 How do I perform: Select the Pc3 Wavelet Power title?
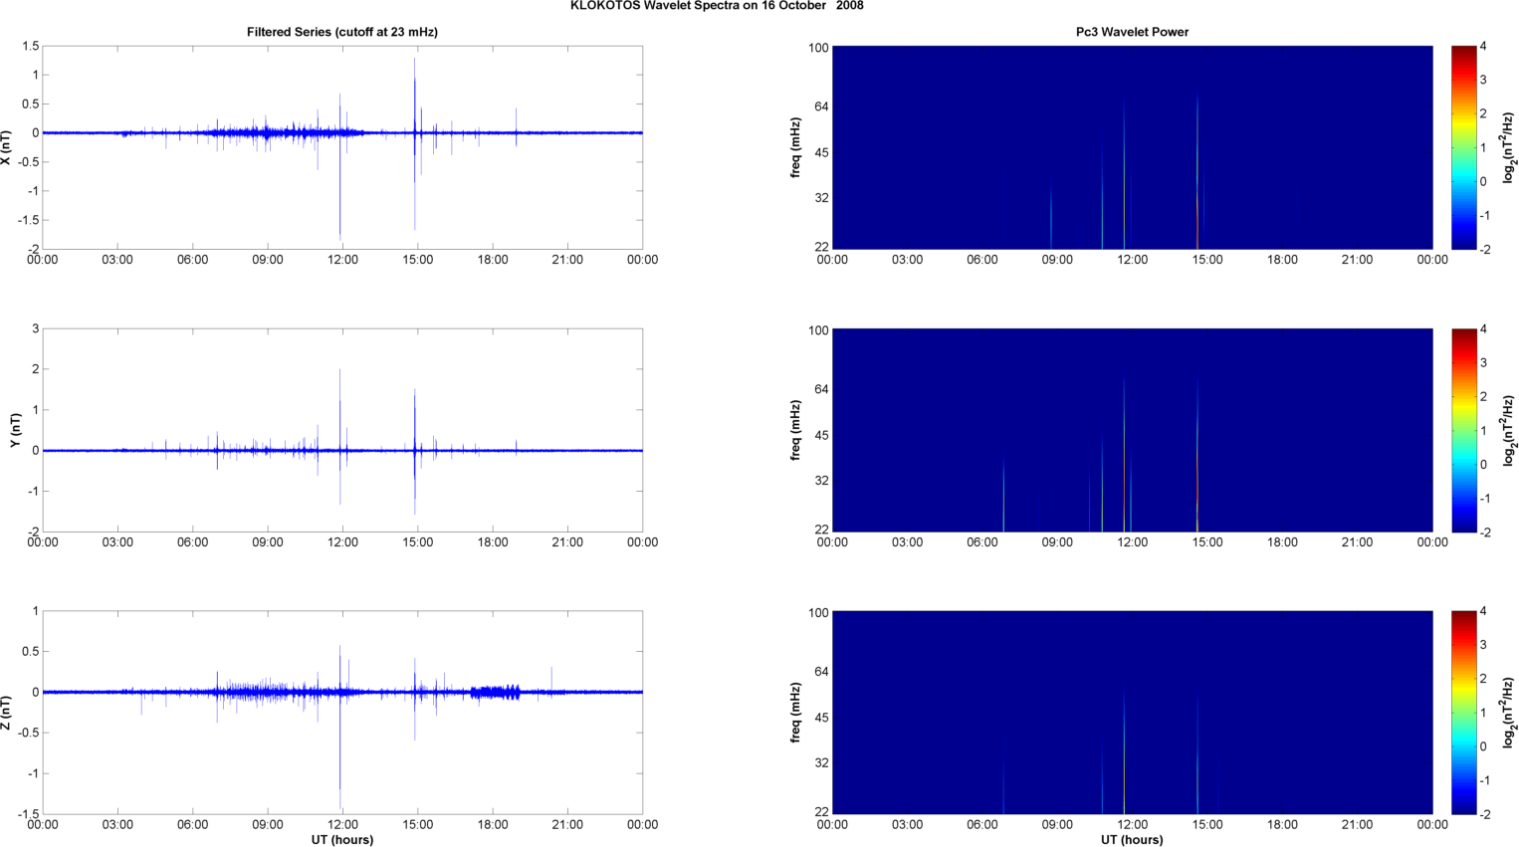(1132, 32)
